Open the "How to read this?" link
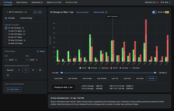 point(82,12)
